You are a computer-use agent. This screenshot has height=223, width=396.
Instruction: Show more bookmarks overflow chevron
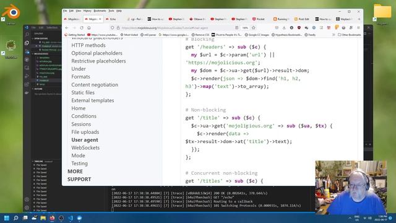334,35
